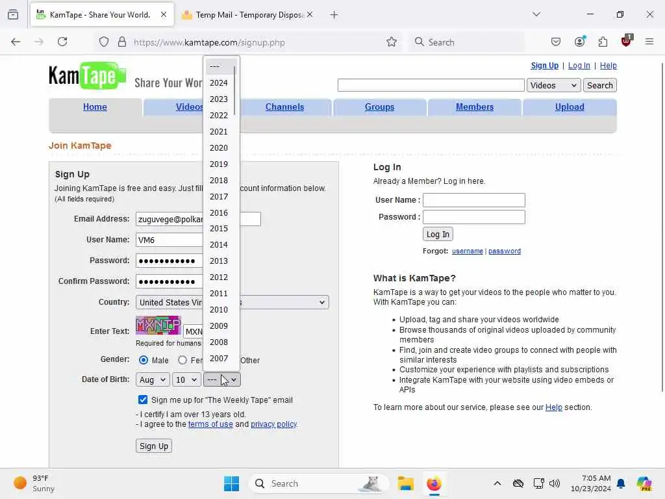Select the second gender radio button
Viewport: 665px width, 499px height.
[x=182, y=360]
